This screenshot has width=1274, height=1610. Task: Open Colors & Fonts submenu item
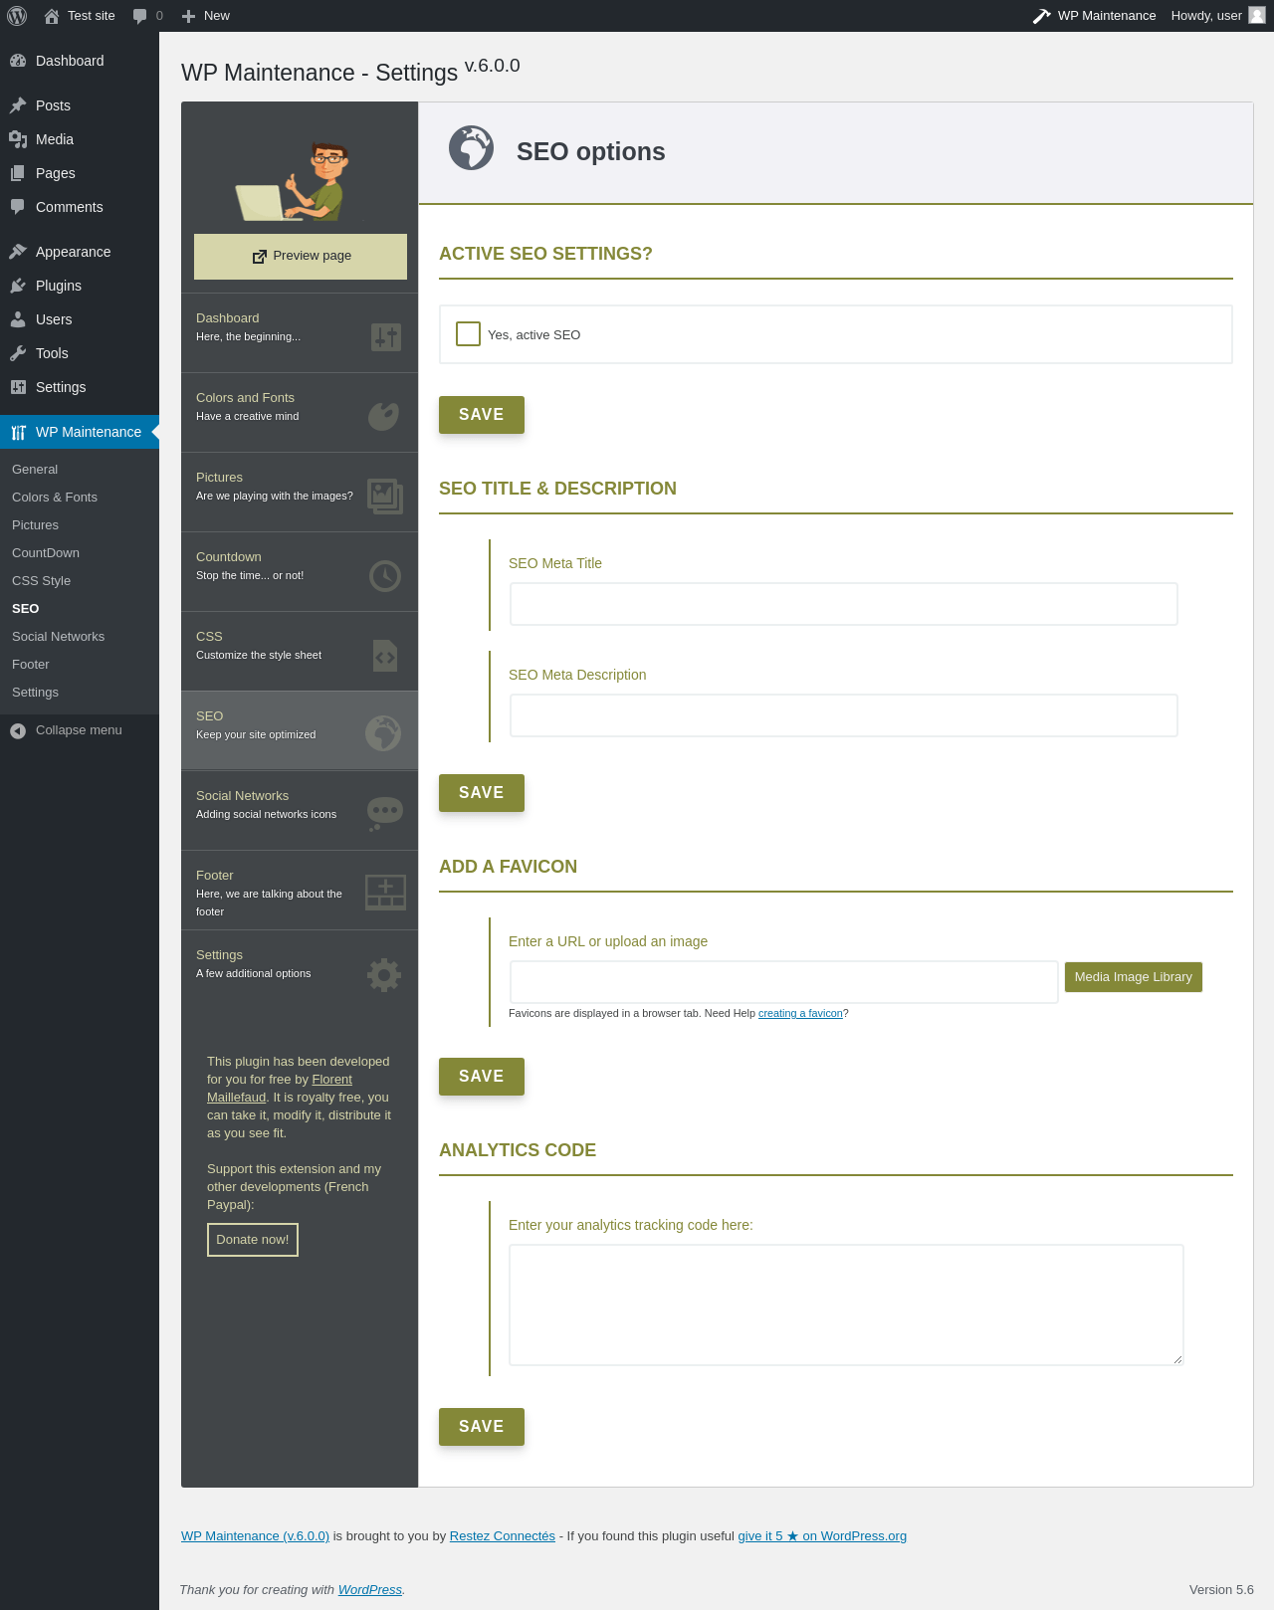55,498
